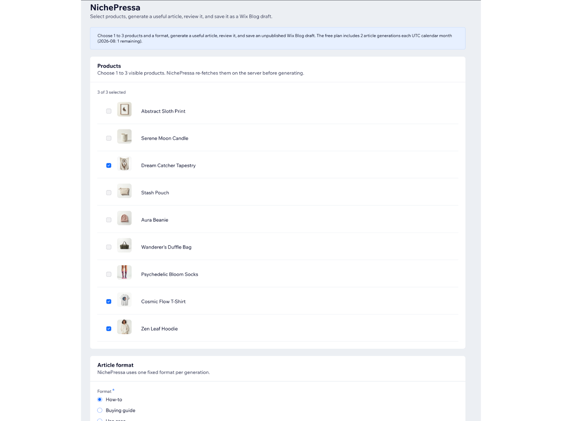Select the Buying guide format option
The width and height of the screenshot is (562, 421).
pos(100,410)
